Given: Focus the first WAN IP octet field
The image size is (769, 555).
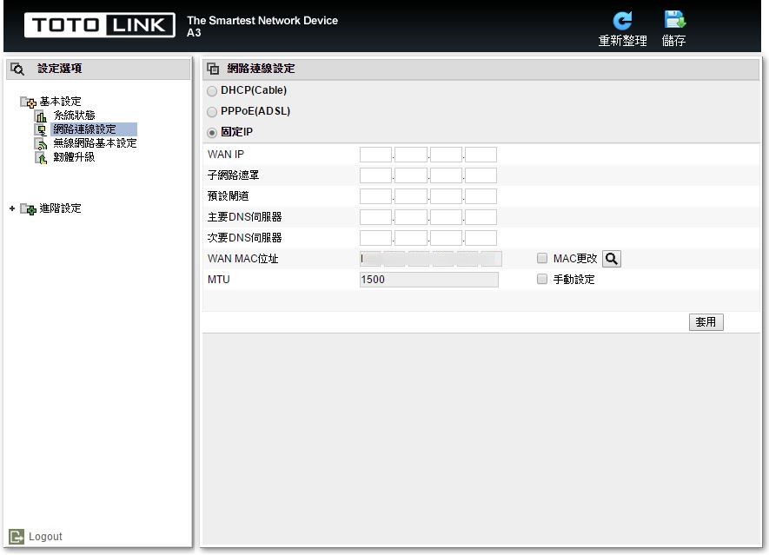Looking at the screenshot, I should click(375, 155).
